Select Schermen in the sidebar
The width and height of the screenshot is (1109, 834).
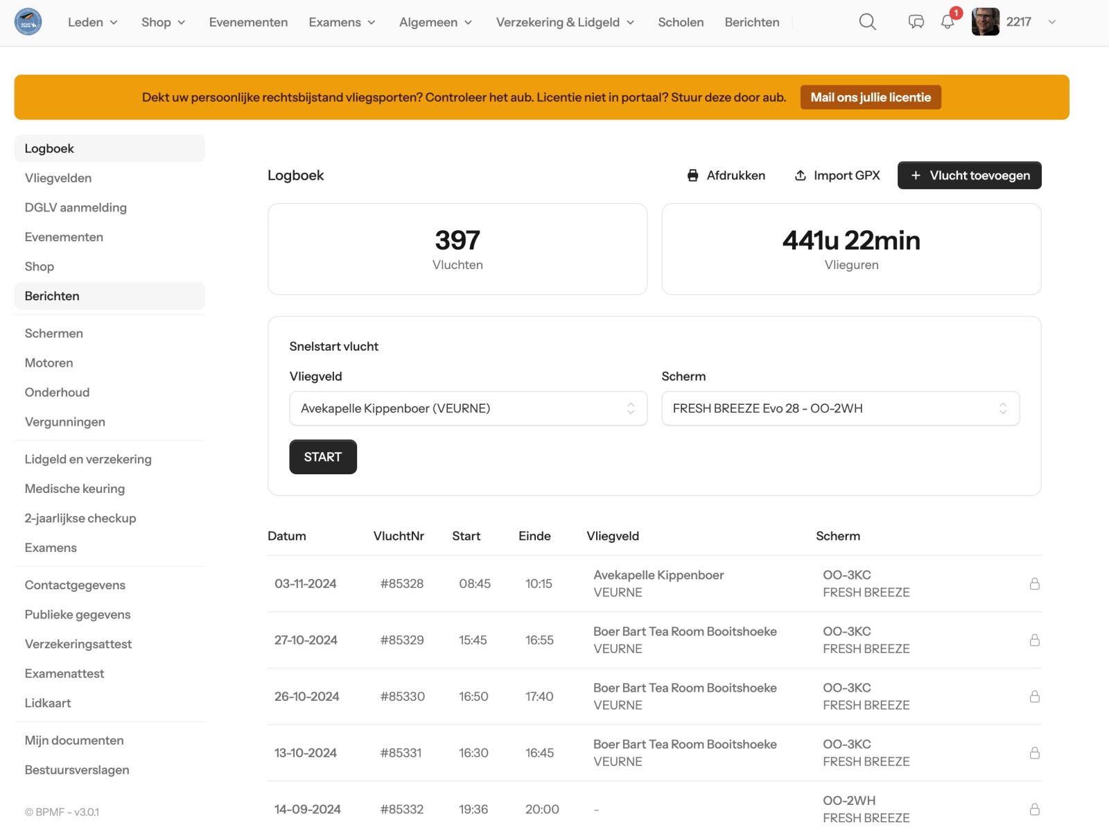point(110,333)
